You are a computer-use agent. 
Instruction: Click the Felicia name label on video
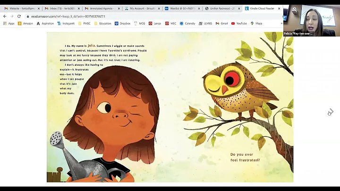298,34
